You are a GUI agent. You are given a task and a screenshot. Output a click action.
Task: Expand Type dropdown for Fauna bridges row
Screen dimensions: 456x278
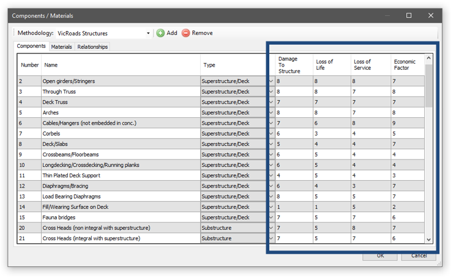click(271, 218)
